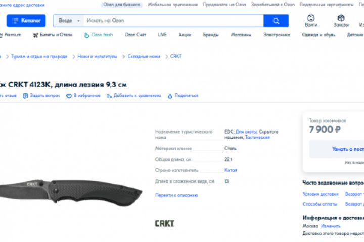Viewport: 364px width, 242px height.
Task: Click the Китай country link
Action: point(231,170)
